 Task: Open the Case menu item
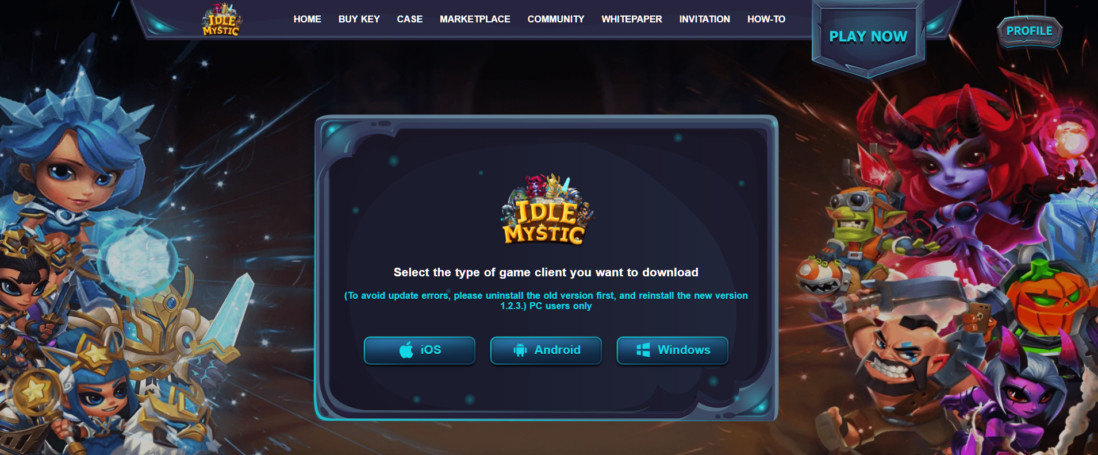pos(410,19)
